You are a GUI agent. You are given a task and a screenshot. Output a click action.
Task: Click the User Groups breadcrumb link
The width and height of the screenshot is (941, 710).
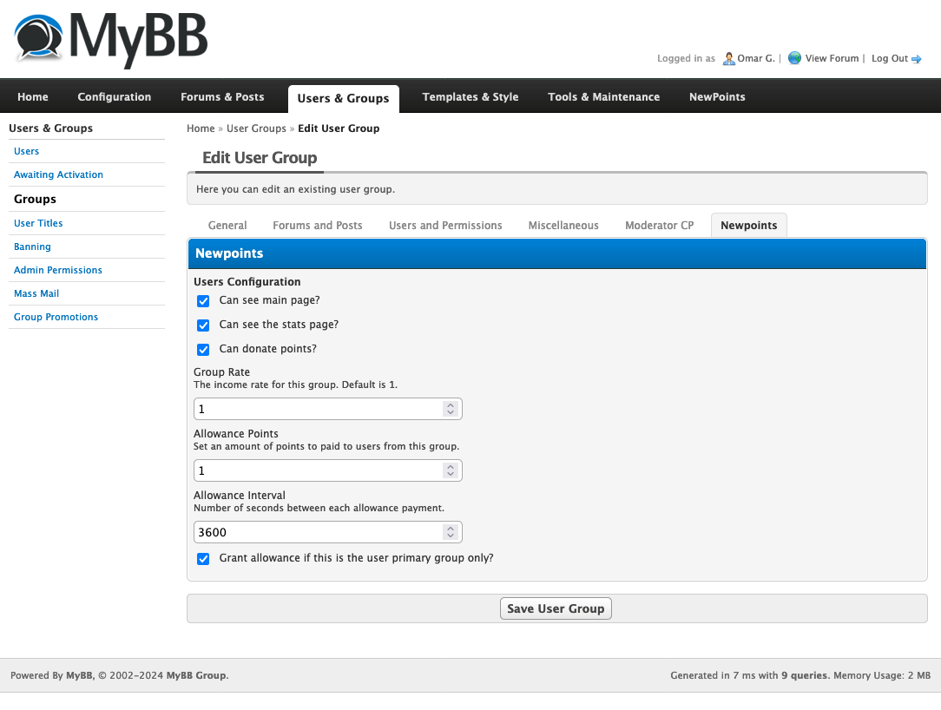(x=256, y=128)
